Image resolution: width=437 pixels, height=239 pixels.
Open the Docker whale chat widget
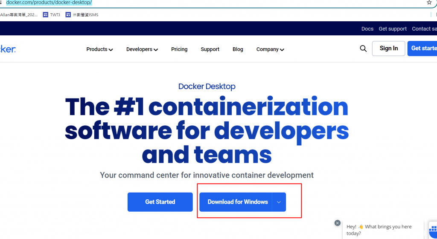(433, 230)
